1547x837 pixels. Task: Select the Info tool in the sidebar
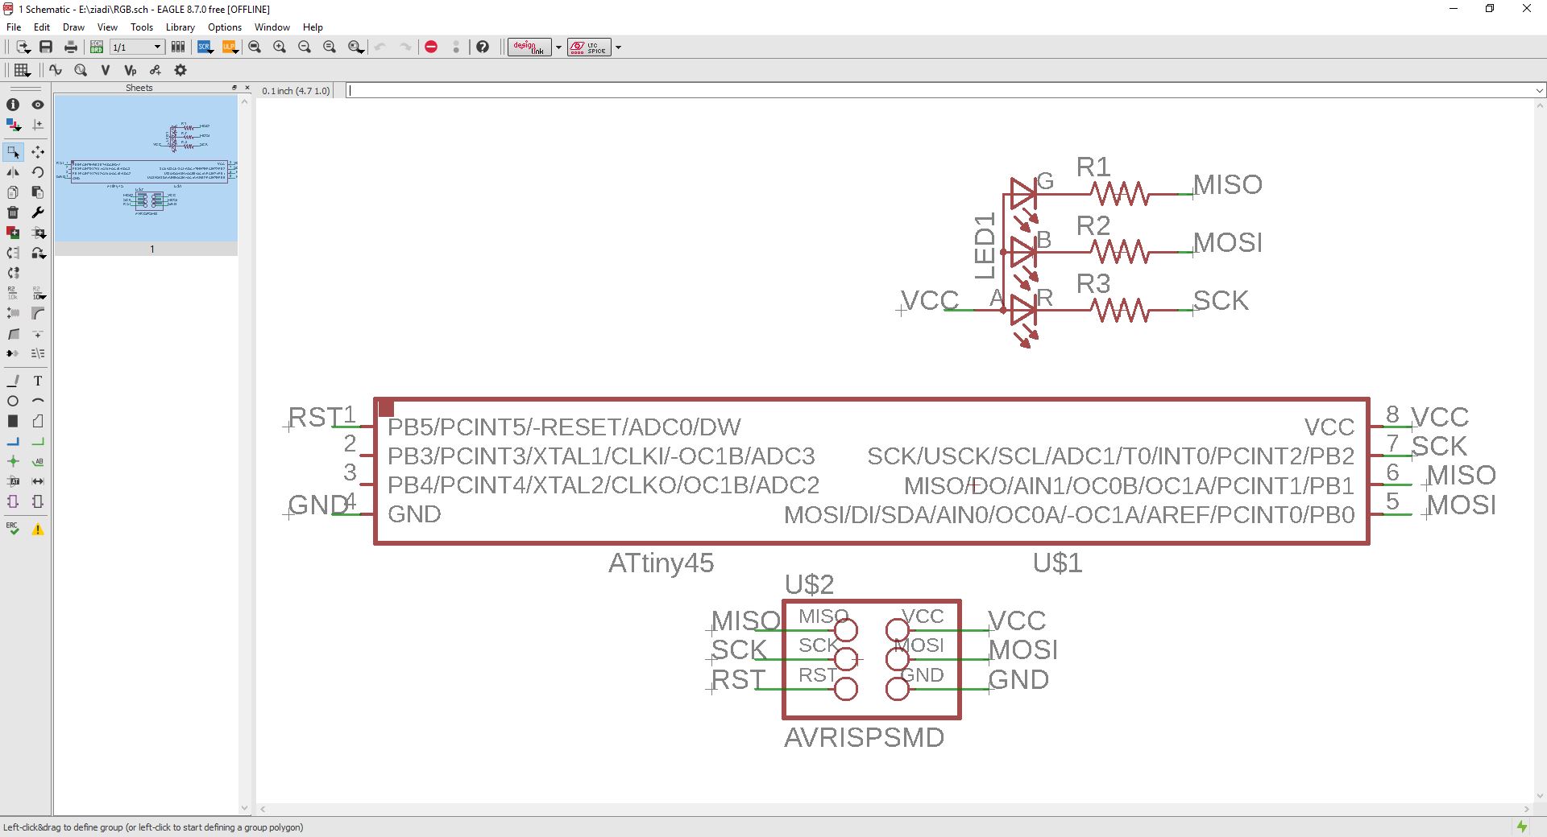click(13, 105)
